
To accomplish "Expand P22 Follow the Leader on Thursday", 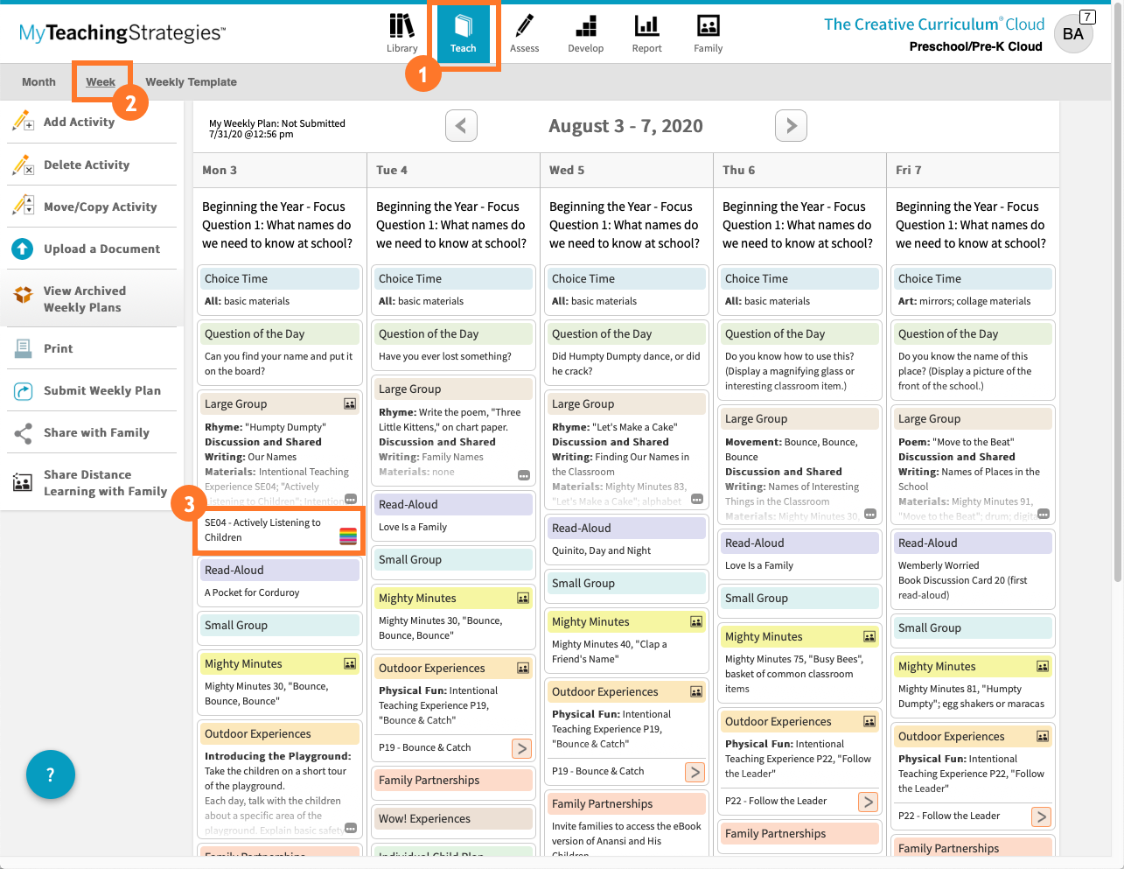I will pos(868,802).
